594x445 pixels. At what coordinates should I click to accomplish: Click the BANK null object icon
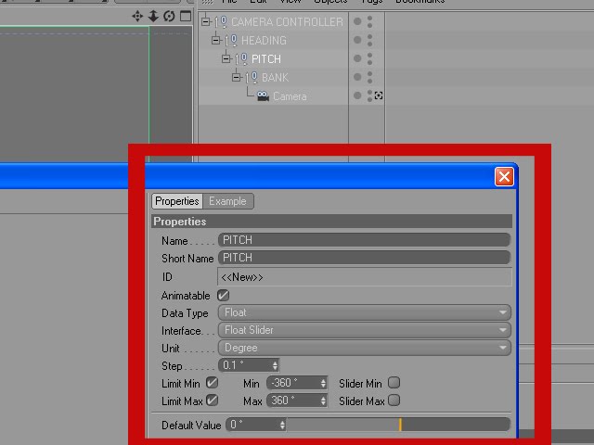pos(252,77)
